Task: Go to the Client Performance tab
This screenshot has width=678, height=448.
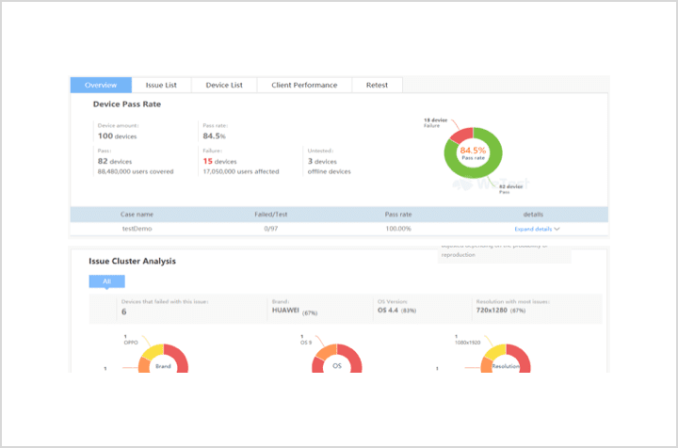Action: pos(304,85)
